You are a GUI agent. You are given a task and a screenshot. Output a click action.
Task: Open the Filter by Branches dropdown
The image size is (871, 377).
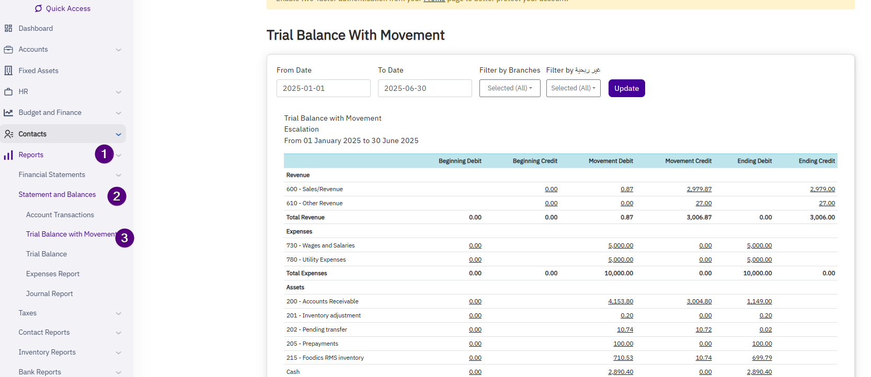point(509,88)
